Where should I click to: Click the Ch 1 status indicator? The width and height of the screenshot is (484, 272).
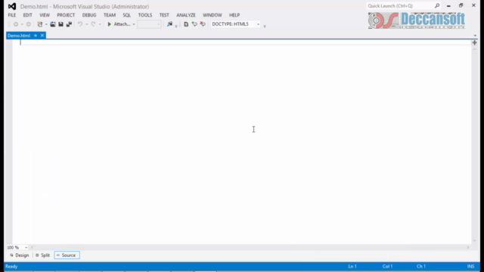(421, 266)
